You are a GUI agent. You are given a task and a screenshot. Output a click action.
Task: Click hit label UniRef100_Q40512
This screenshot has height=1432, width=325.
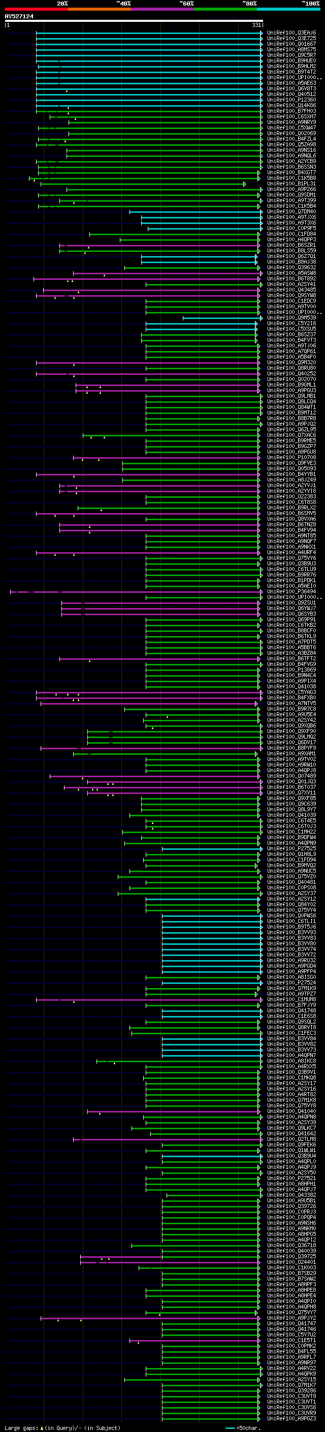pyautogui.click(x=291, y=94)
